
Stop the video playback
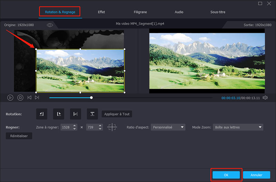(20, 98)
